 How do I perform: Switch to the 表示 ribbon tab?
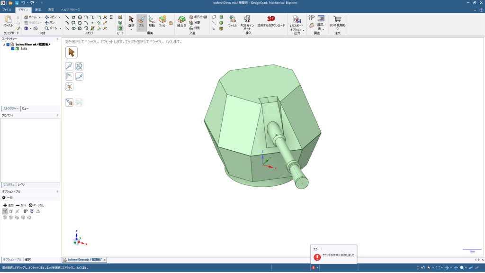click(x=38, y=10)
